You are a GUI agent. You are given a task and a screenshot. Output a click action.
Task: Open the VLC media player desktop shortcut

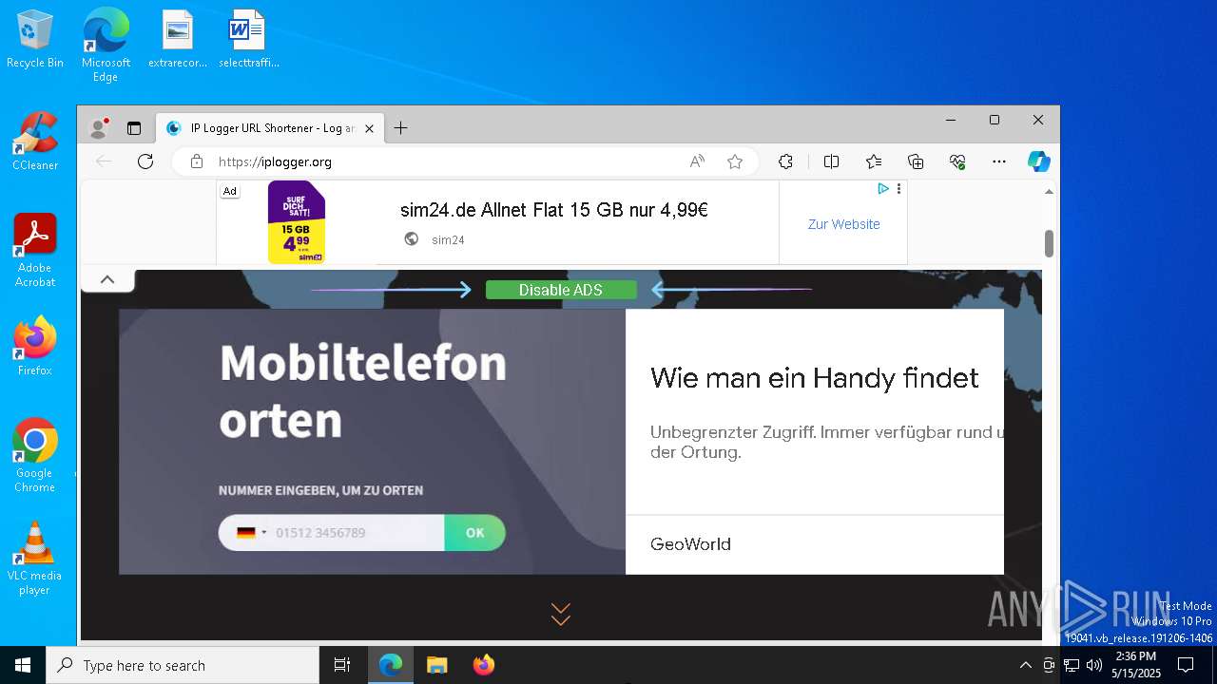(x=35, y=559)
